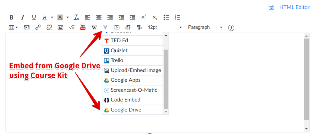314x134 pixels.
Task: Toggle italic text style
Action: coord(23,18)
